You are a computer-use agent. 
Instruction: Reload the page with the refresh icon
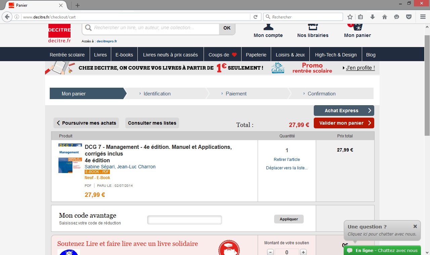coord(255,17)
